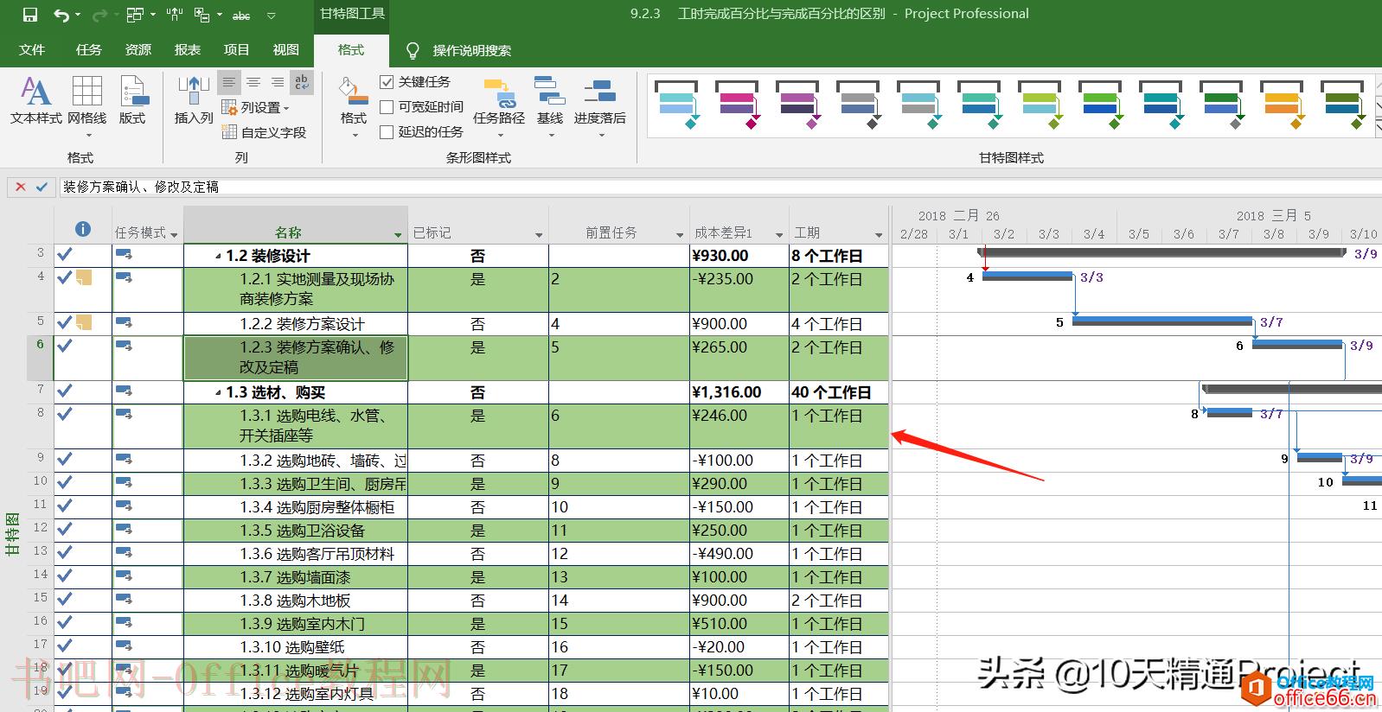Collapse the 1.3 选材、购买 summary task
This screenshot has width=1382, height=712.
218,393
